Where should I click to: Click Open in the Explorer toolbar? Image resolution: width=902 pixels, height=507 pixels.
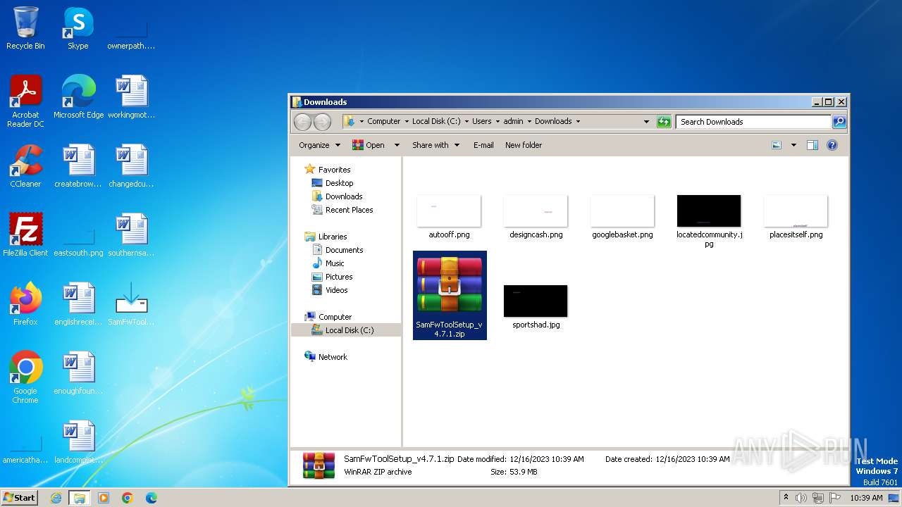(x=369, y=145)
